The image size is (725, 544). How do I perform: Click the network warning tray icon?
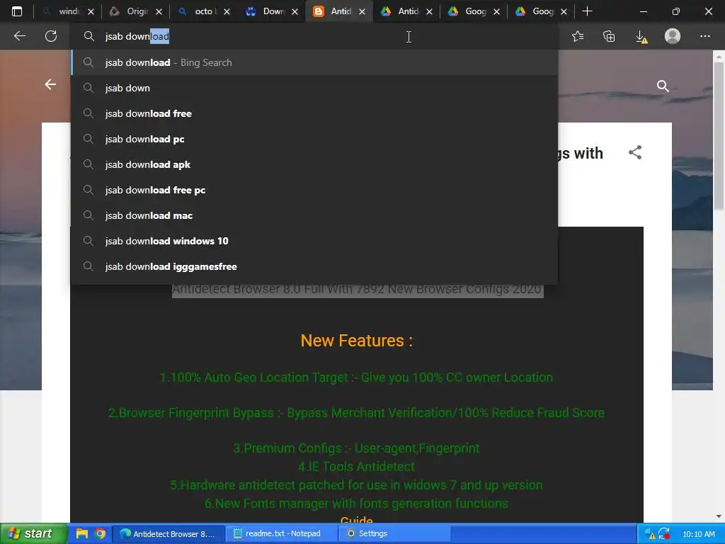[x=649, y=534]
